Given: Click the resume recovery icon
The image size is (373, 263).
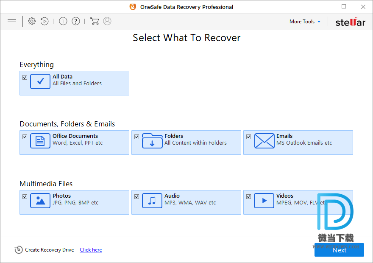Looking at the screenshot, I should [45, 21].
